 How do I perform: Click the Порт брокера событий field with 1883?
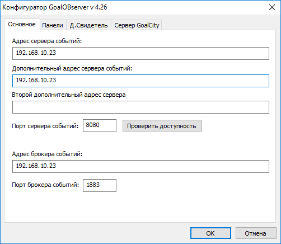point(100,185)
